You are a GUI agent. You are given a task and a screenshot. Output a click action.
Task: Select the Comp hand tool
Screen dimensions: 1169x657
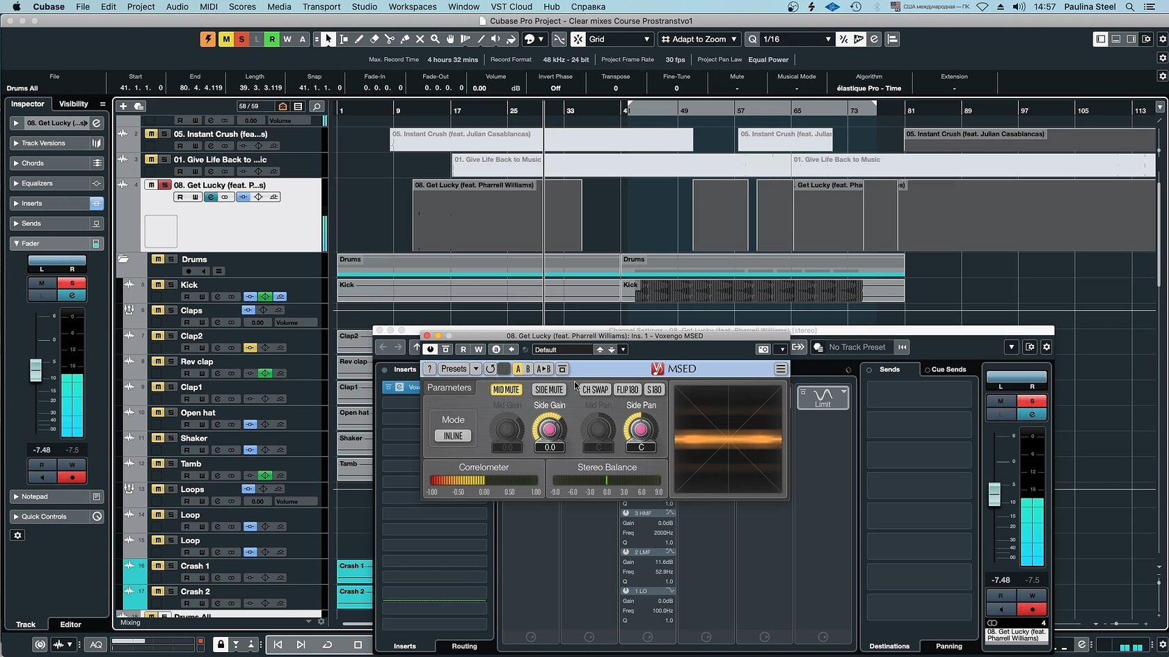(451, 40)
